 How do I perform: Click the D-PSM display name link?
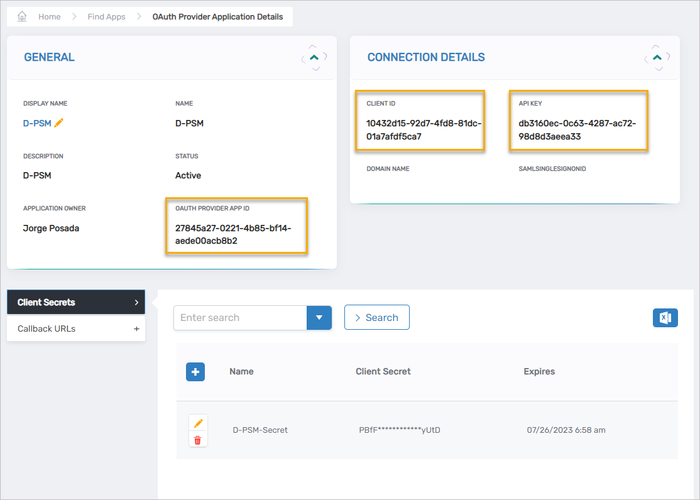click(37, 123)
